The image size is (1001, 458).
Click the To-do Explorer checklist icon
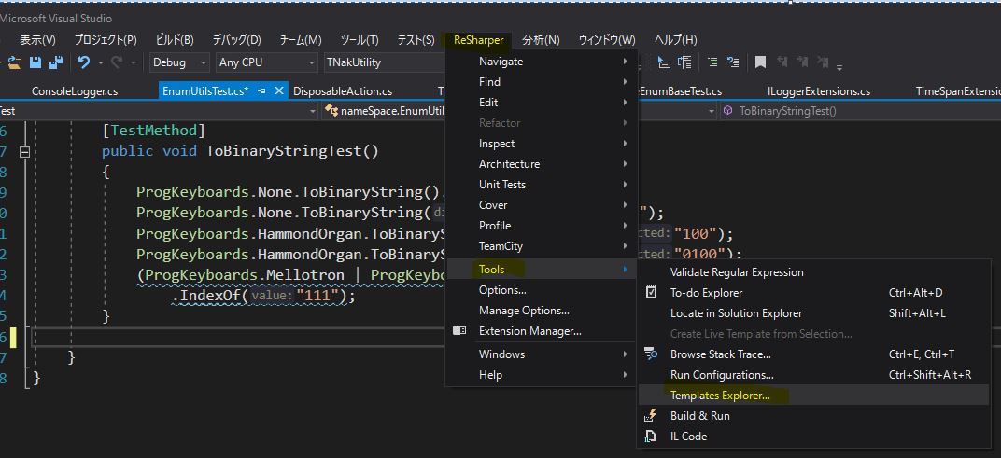pos(652,293)
